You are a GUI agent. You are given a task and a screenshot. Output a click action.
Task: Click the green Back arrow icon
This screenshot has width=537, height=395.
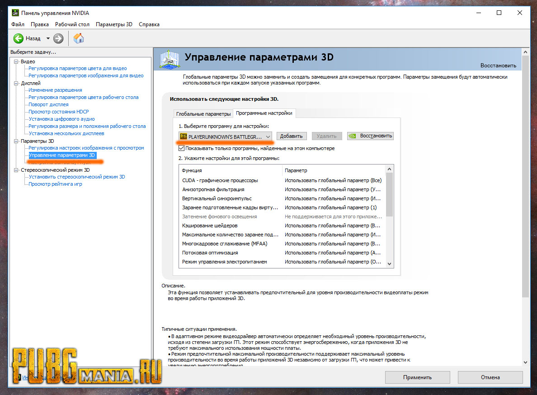pyautogui.click(x=19, y=38)
